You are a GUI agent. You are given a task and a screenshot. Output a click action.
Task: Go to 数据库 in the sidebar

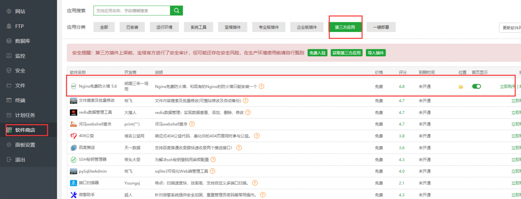(x=22, y=41)
